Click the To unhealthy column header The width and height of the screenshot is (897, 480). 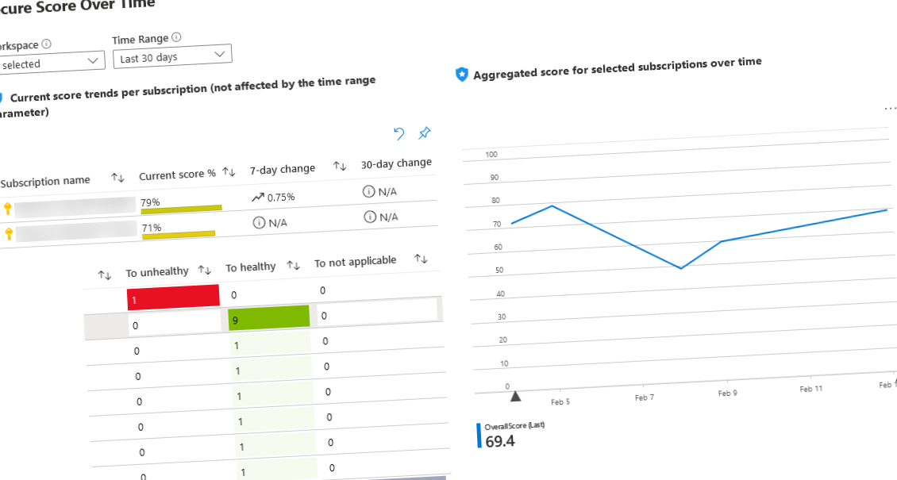157,272
